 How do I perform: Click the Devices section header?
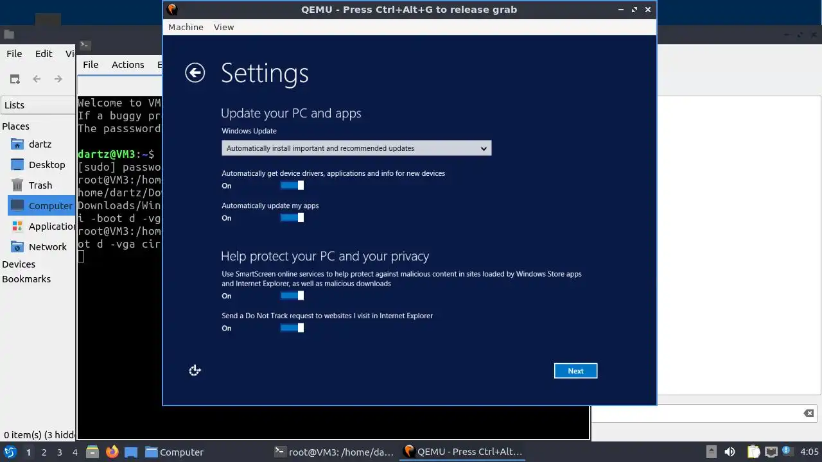(x=19, y=264)
